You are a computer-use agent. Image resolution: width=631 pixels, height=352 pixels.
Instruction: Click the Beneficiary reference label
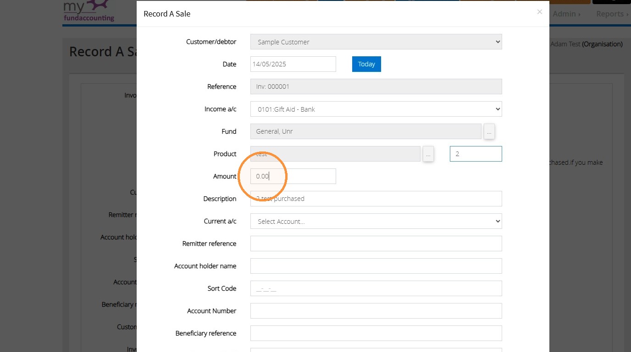206,333
